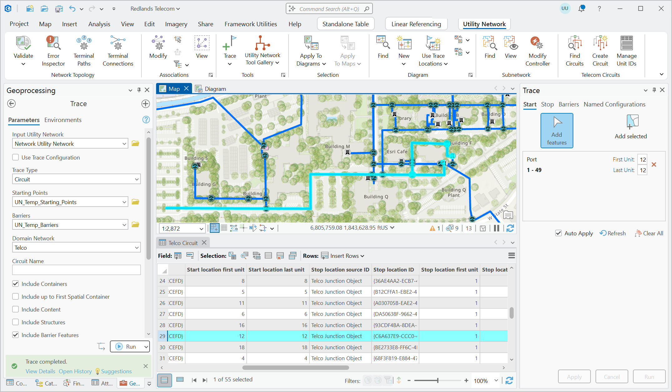The width and height of the screenshot is (672, 392).
Task: Click Add features starting point tool
Action: coord(557,130)
